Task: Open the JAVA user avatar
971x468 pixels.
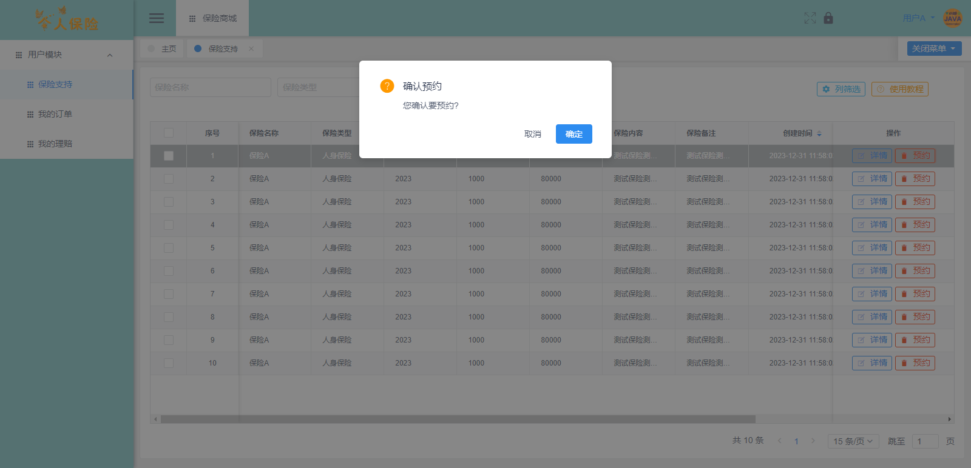Action: [x=953, y=18]
